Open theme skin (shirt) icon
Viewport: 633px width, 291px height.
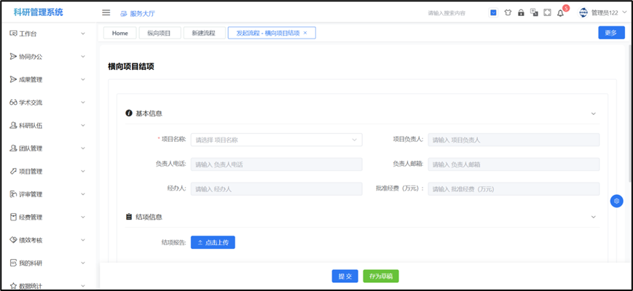(508, 12)
